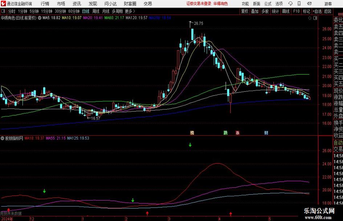This screenshot has height=221, width=343.
Task: Expand 更多 period options
Action: [130, 11]
